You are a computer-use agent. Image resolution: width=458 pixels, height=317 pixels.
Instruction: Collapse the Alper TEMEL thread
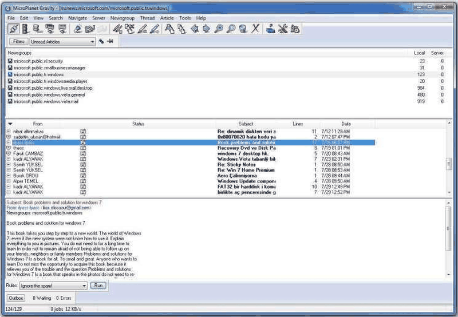9,181
